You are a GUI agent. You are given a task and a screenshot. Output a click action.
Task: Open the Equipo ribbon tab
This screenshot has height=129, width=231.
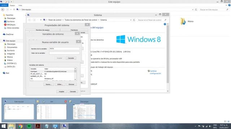[x=12, y=5]
